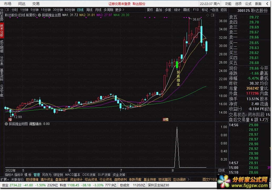Image resolution: width=272 pixels, height=190 pixels.
Task: Open the 问达 menu
Action: 22,4
